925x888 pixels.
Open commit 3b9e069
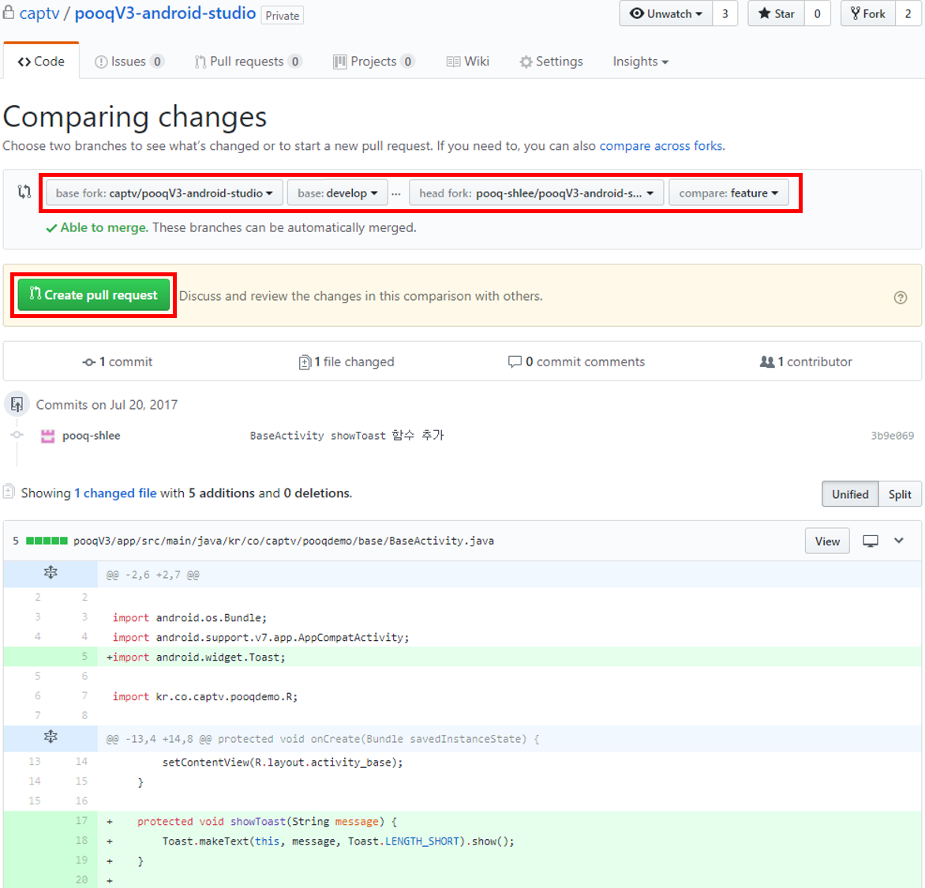(x=893, y=436)
